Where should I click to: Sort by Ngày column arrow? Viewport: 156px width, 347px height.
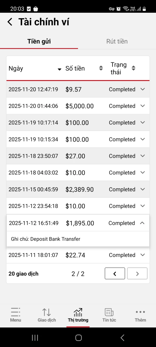coord(59,69)
